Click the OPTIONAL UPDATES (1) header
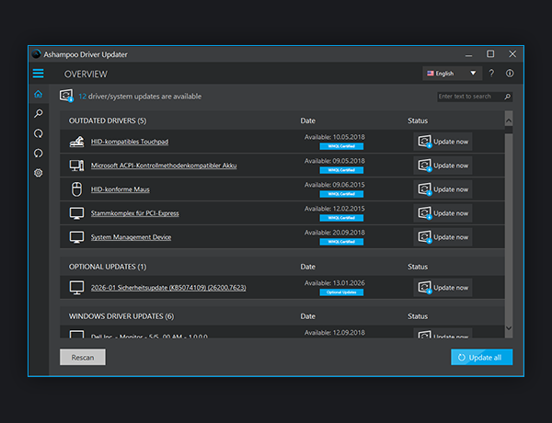552x423 pixels. (x=108, y=267)
